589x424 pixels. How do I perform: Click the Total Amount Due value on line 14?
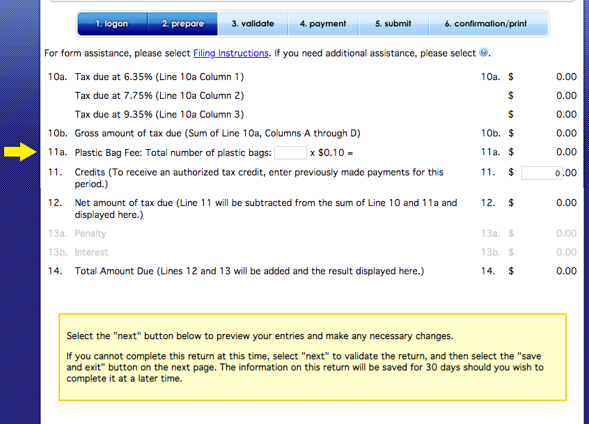pos(566,272)
